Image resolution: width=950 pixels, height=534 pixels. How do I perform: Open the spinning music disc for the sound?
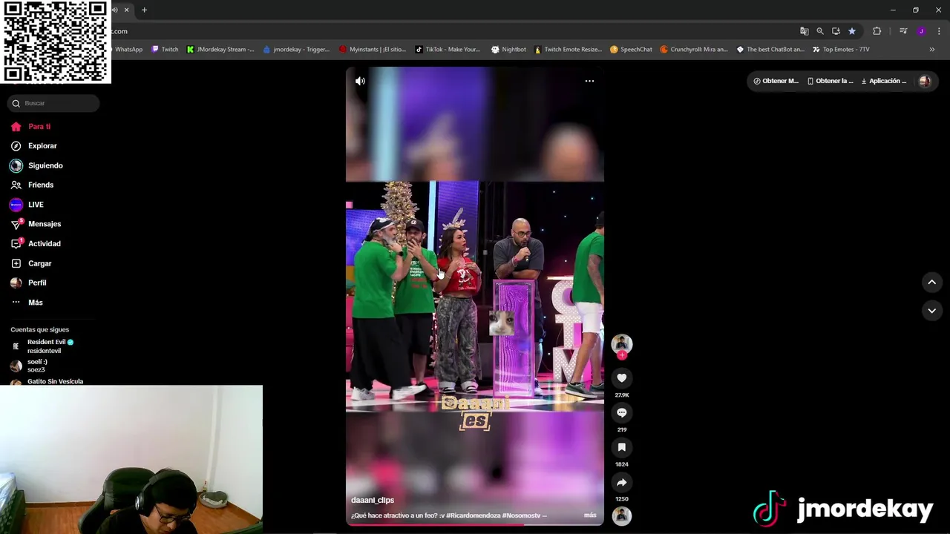(x=622, y=515)
